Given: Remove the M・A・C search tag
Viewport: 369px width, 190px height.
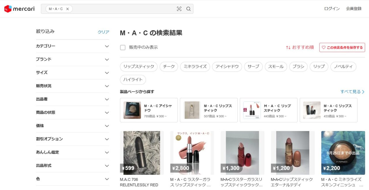Looking at the screenshot, I should coord(67,9).
